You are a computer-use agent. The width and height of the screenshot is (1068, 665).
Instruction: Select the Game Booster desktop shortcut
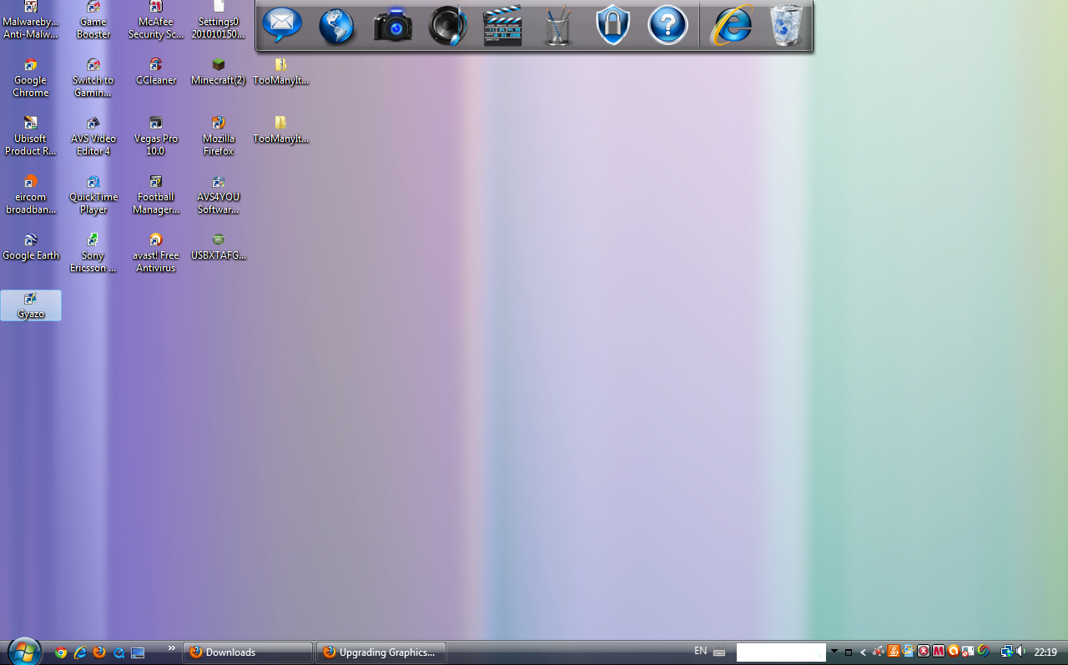coord(93,21)
